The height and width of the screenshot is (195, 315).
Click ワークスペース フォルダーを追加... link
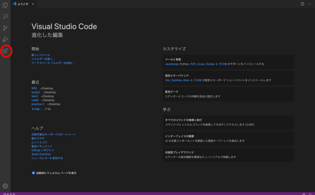(x=53, y=63)
